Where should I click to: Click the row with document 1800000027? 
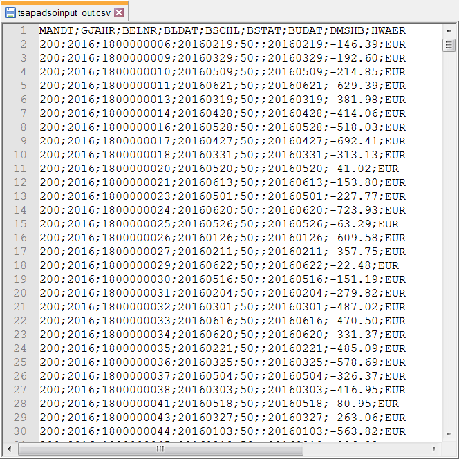223,252
